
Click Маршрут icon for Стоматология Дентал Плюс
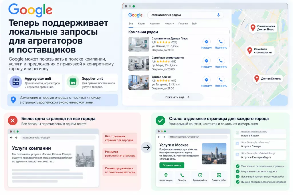pos(207,42)
